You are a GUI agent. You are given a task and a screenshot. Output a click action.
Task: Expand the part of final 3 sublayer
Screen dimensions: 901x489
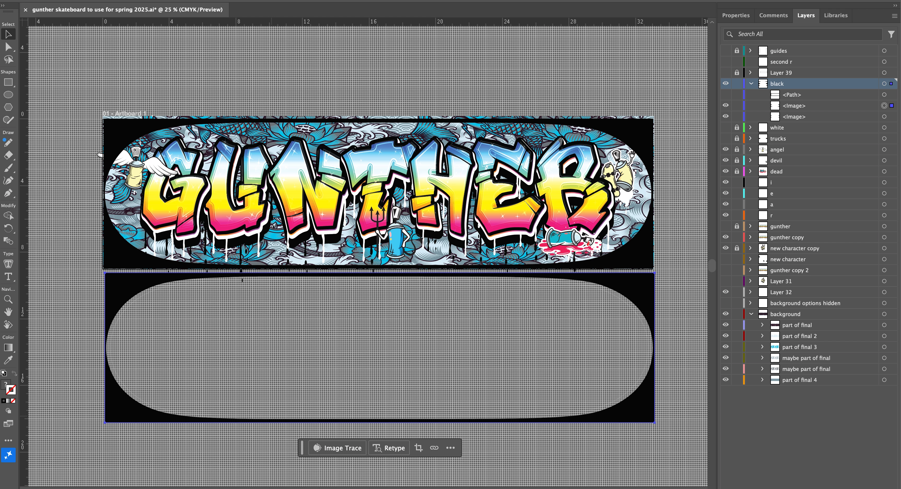tap(763, 347)
